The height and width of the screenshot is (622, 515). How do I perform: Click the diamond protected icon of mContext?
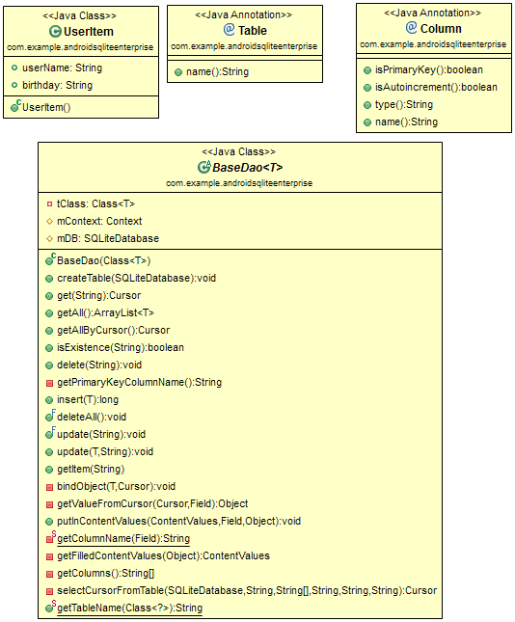click(49, 222)
